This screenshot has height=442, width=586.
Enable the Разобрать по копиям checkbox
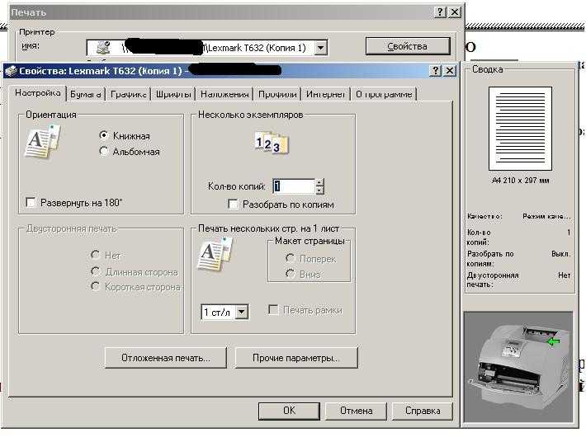point(233,204)
